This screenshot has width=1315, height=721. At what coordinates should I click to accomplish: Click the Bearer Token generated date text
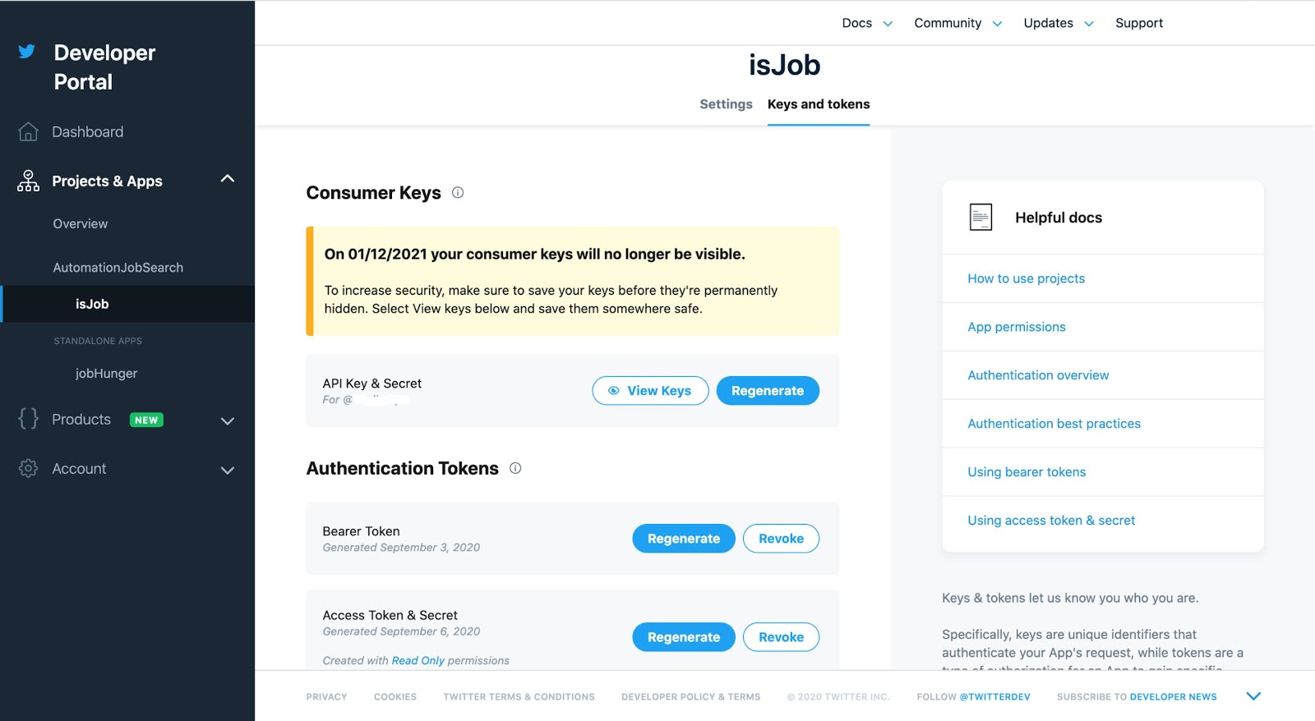pyautogui.click(x=401, y=548)
